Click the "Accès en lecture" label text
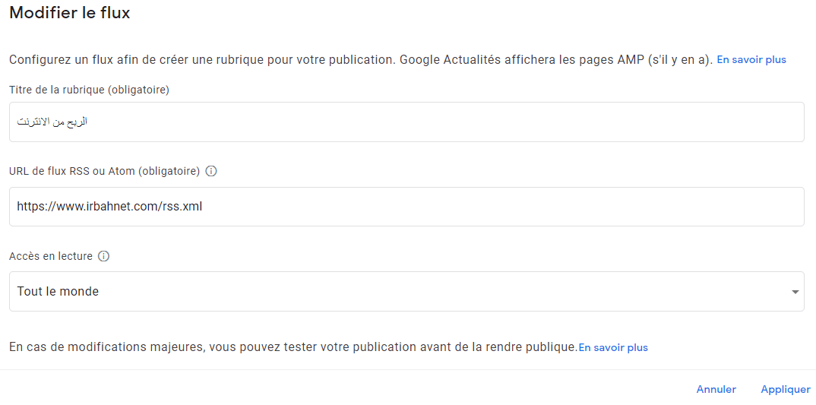Image resolution: width=816 pixels, height=405 pixels. click(x=51, y=256)
